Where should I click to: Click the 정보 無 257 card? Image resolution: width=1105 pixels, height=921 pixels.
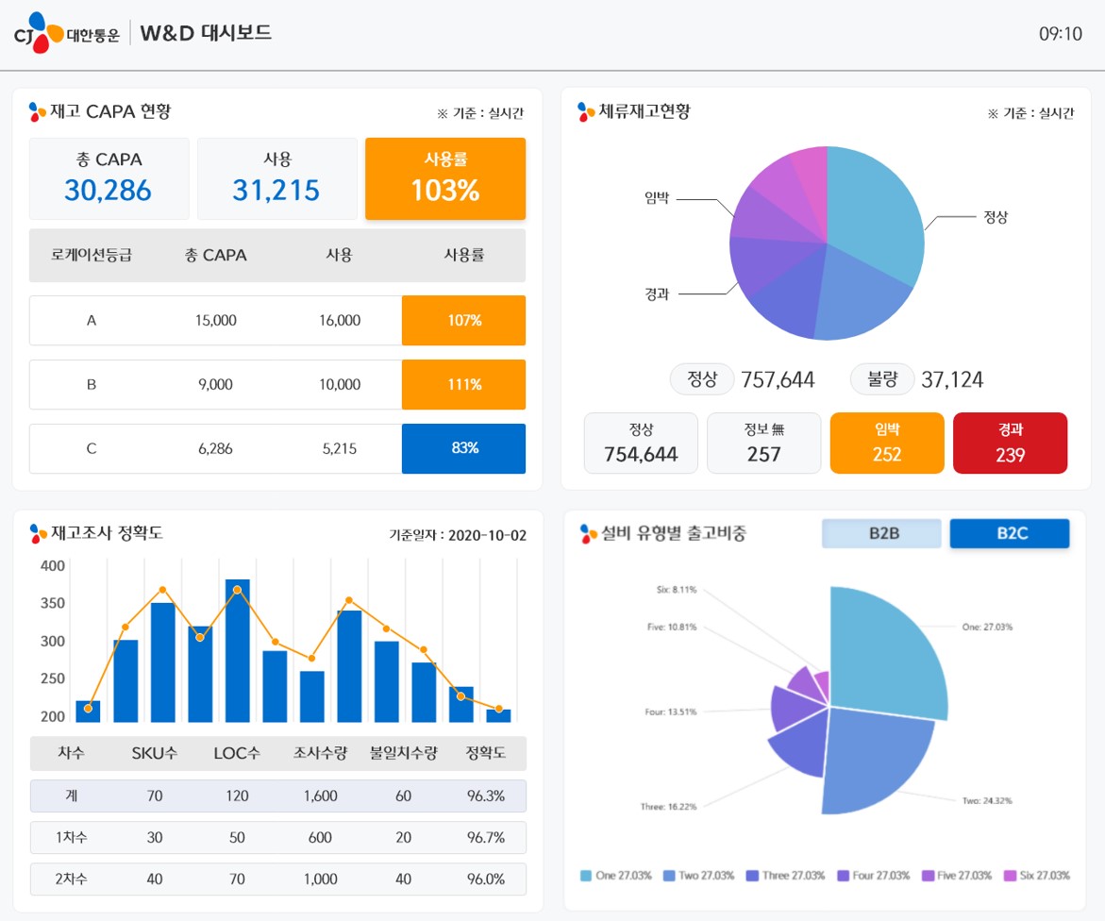(x=763, y=443)
